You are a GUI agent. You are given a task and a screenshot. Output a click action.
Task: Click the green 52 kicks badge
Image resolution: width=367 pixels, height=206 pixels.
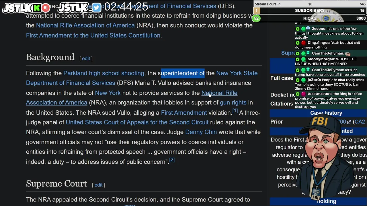click(x=256, y=18)
